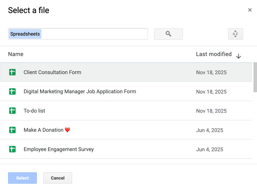This screenshot has height=191, width=257.
Task: Click Client Consultation Form spreadsheet icon
Action: (x=12, y=72)
